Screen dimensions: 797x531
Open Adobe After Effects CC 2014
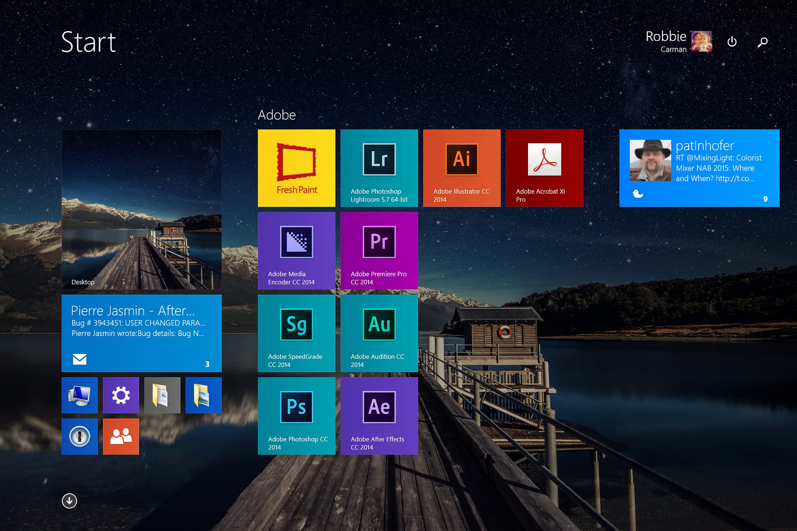pyautogui.click(x=379, y=416)
